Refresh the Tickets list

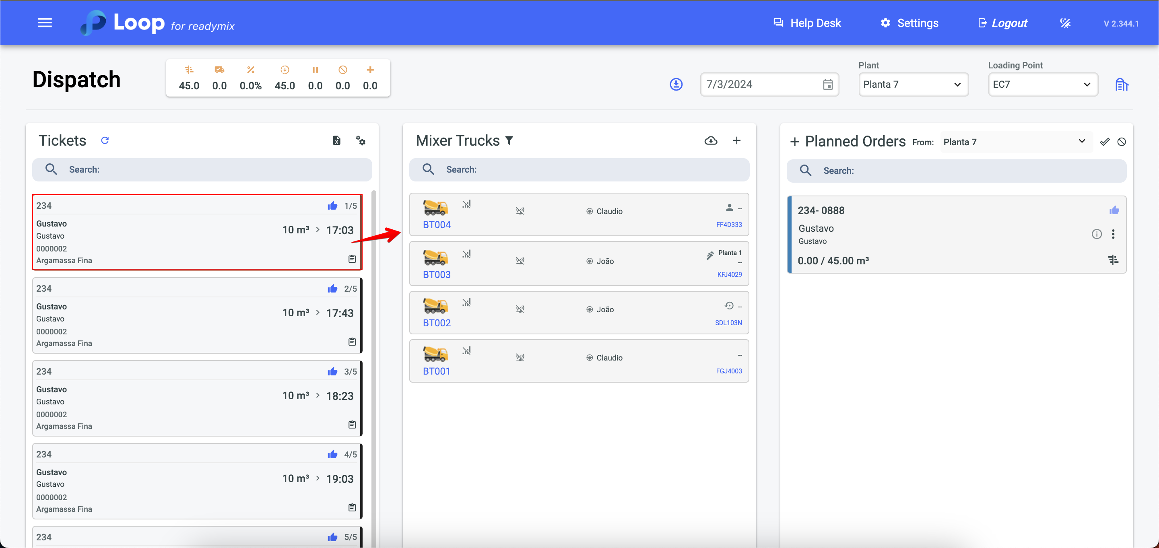point(105,140)
